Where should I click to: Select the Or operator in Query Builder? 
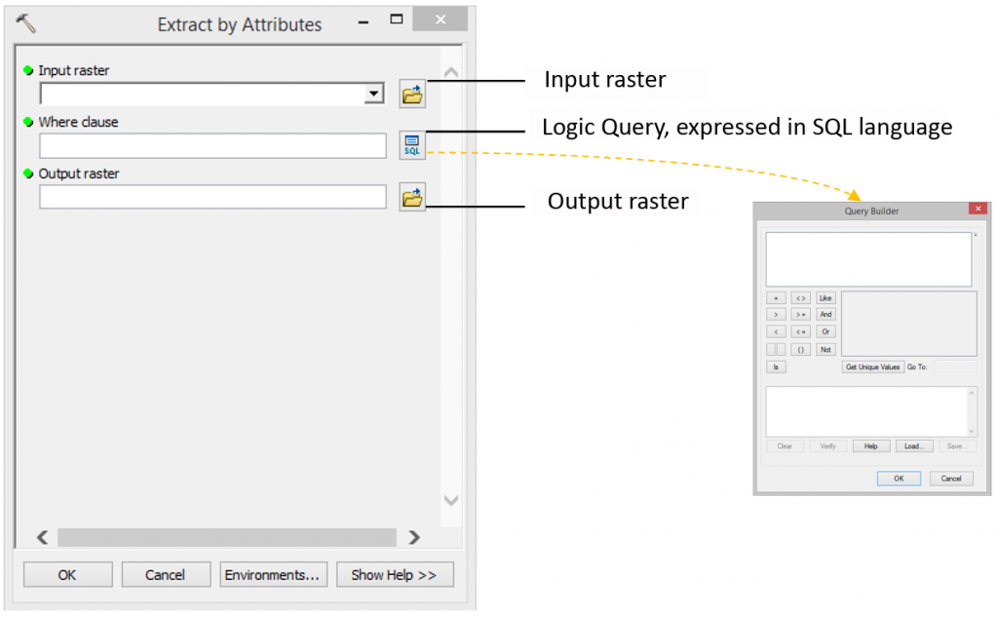[825, 331]
